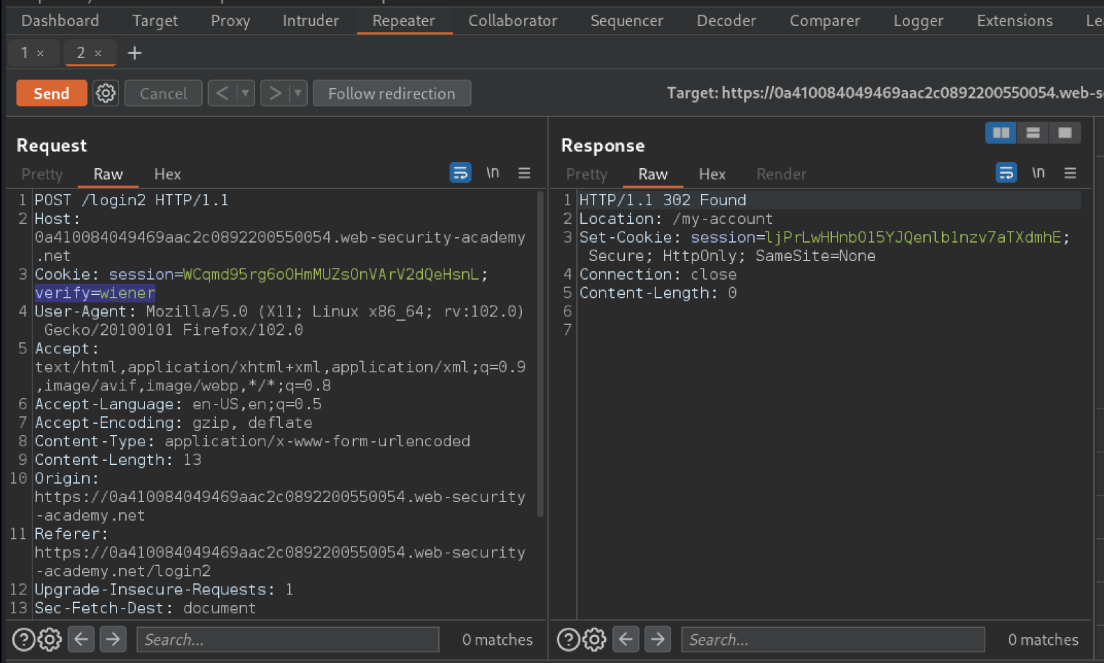
Task: Click the word wrap toggle icon in Request panel
Action: tap(461, 173)
